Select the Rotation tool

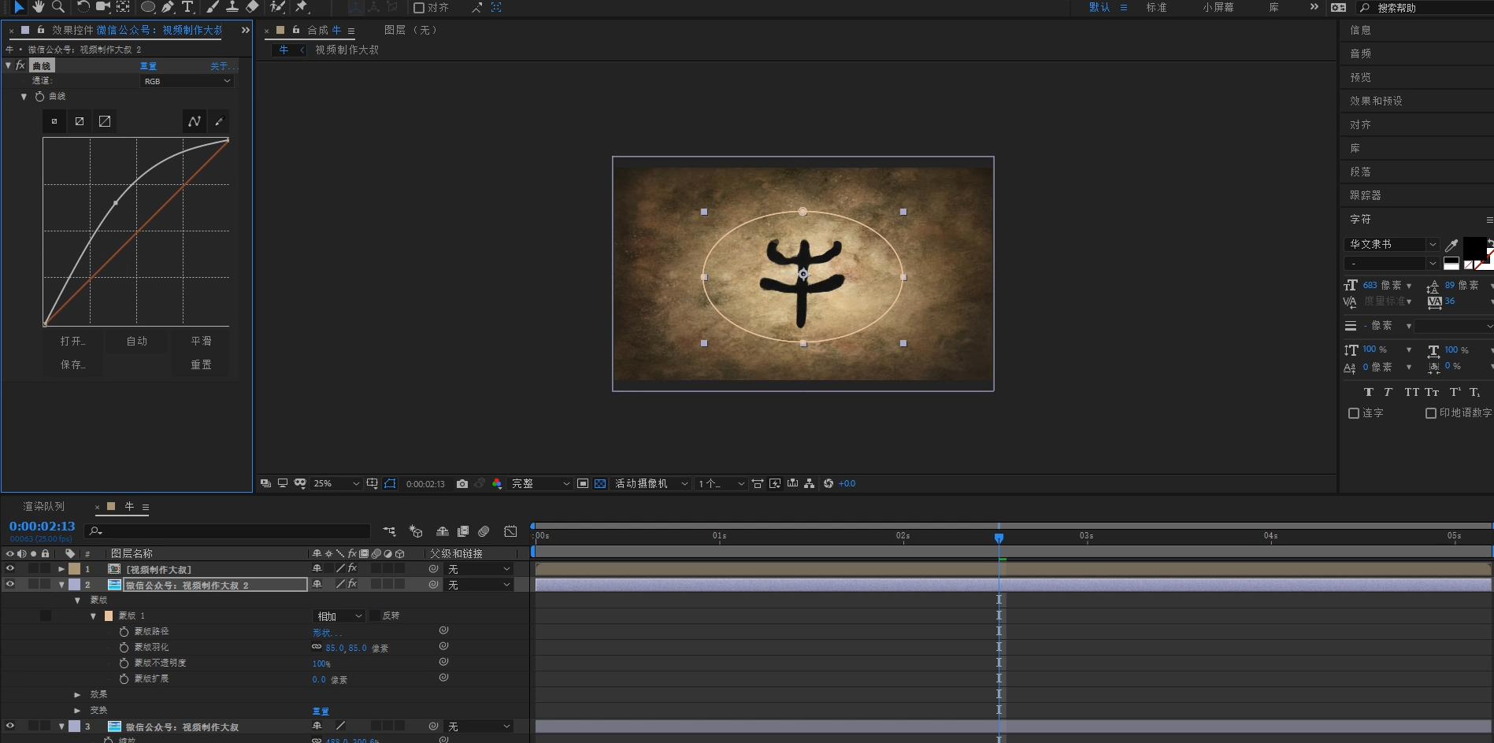point(83,7)
